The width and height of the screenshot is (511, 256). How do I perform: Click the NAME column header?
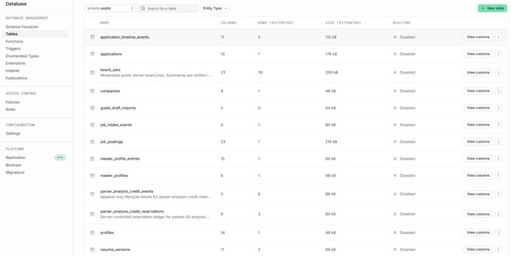tap(105, 23)
